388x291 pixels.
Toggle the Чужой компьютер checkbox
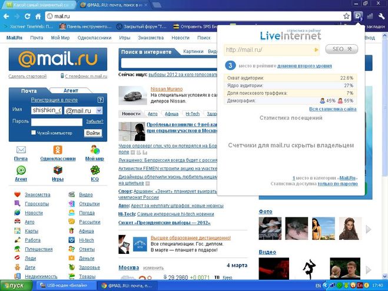click(34, 133)
